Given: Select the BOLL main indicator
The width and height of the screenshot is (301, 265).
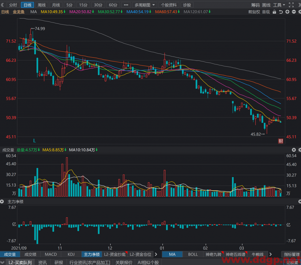Looking at the screenshot, I should click(193, 254).
